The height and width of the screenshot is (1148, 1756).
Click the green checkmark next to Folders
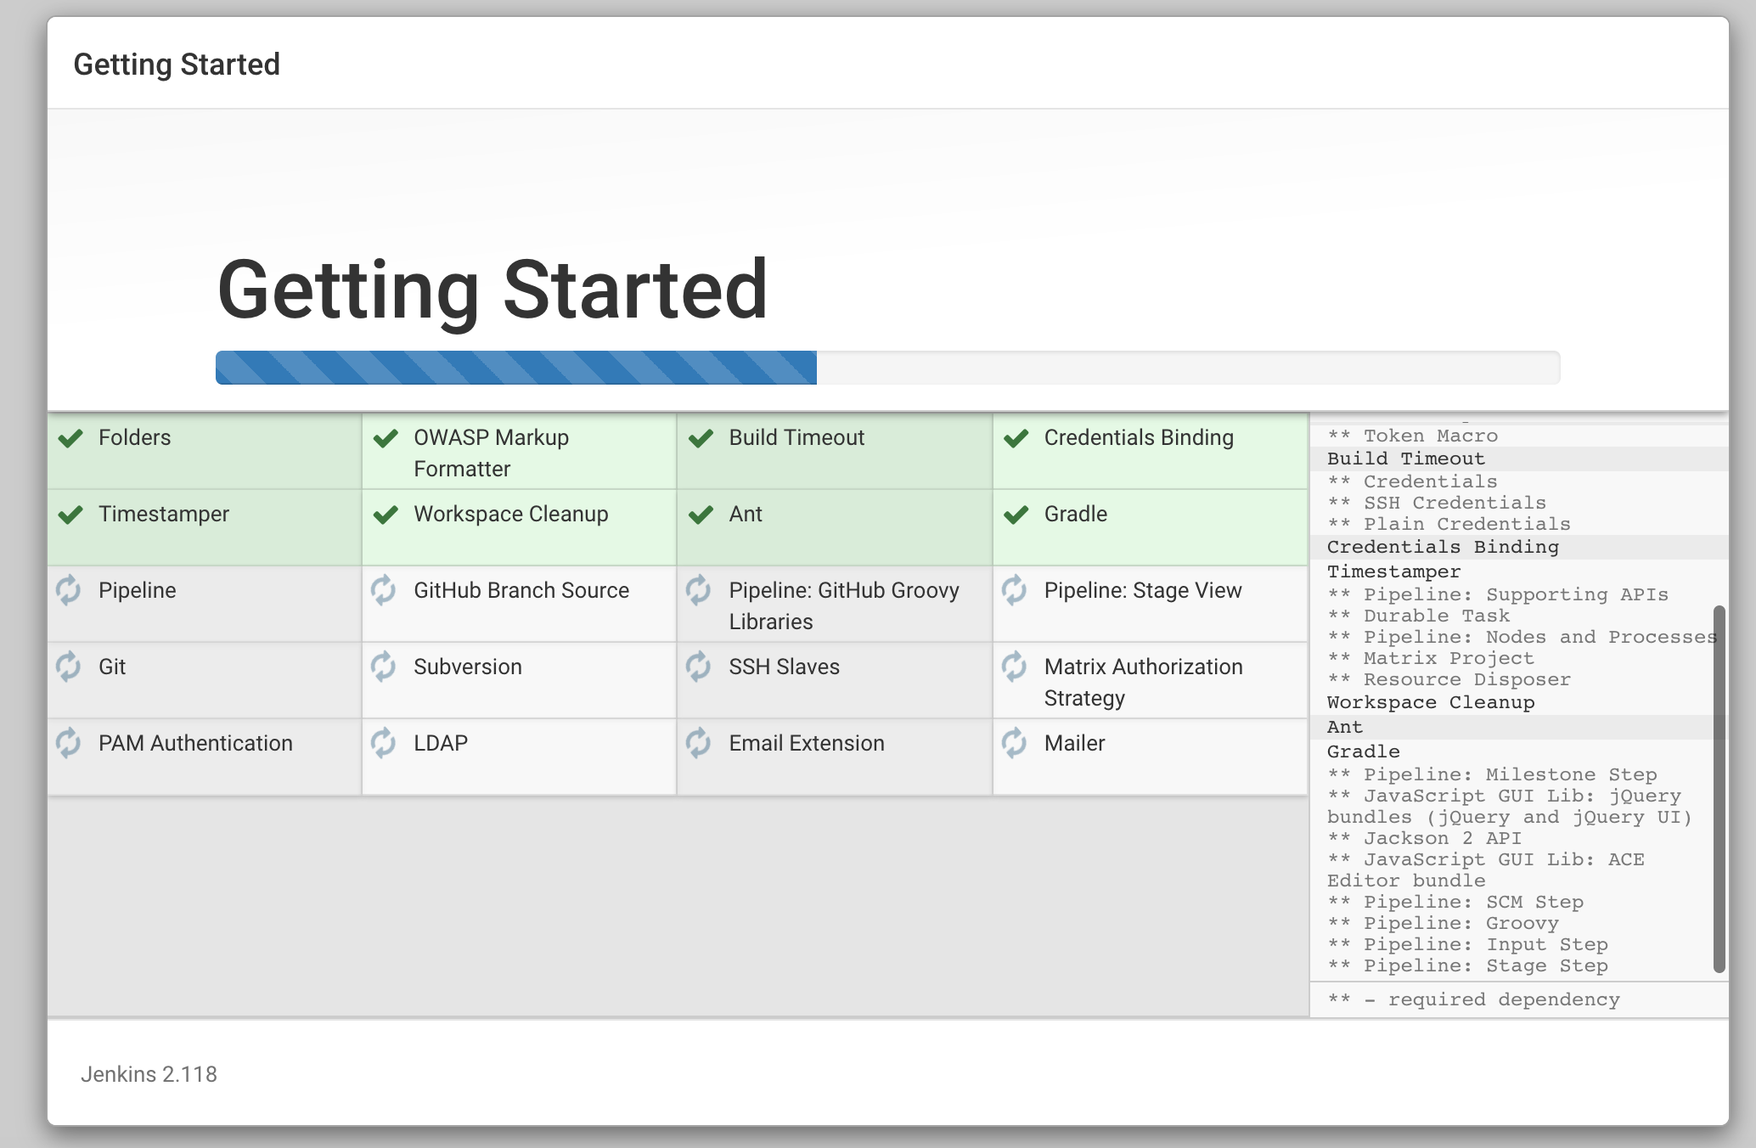tap(70, 438)
